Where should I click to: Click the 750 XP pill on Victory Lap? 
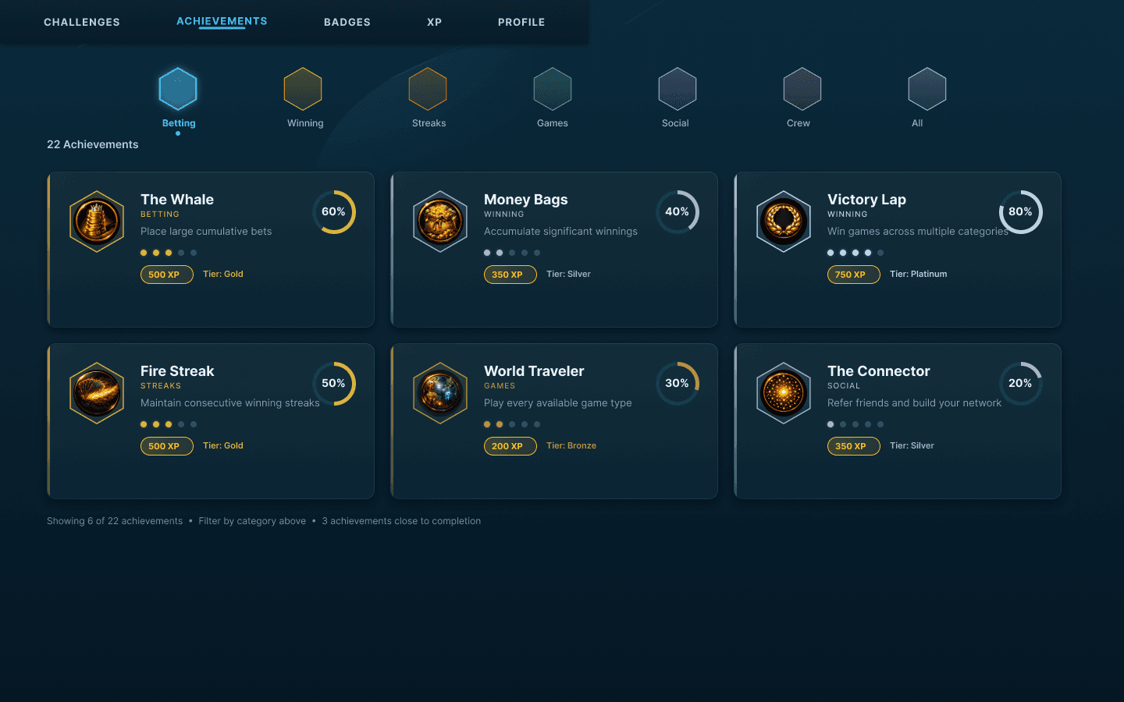(854, 275)
